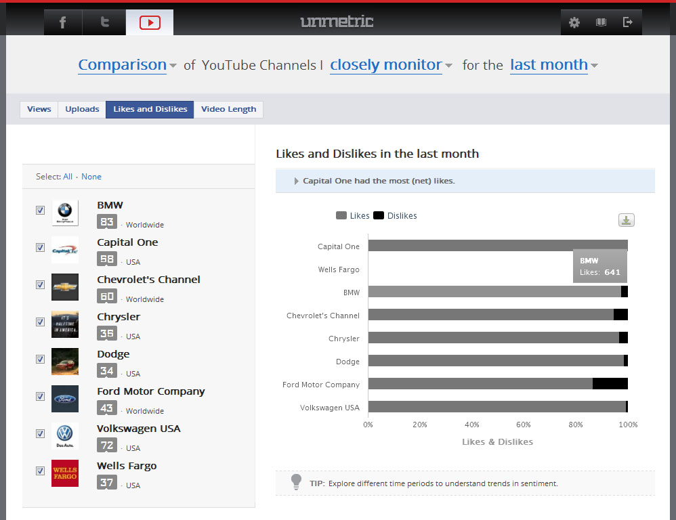Image resolution: width=676 pixels, height=520 pixels.
Task: Click the Chevrolet's Channel name in list
Action: [x=149, y=280]
